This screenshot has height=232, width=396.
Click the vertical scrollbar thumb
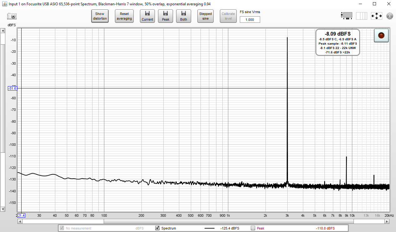pos(3,98)
